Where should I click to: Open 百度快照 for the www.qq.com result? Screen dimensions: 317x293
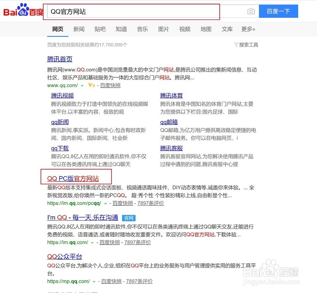click(110, 86)
